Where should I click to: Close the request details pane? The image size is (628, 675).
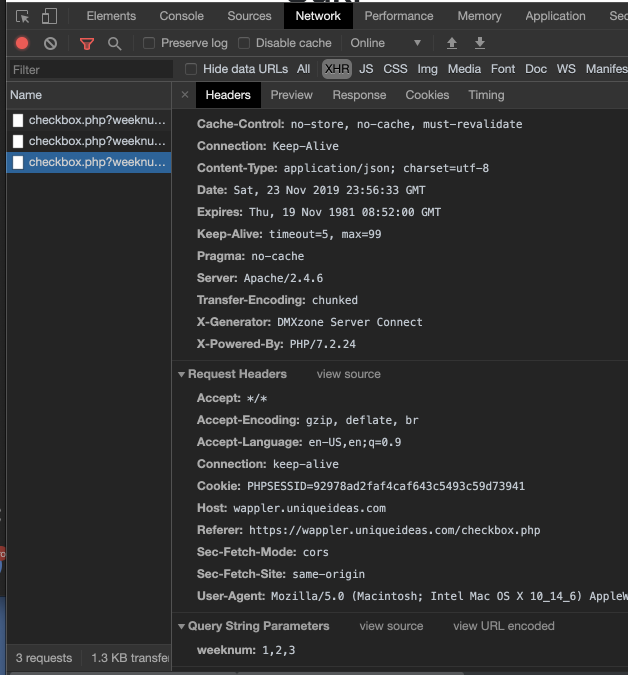[185, 94]
